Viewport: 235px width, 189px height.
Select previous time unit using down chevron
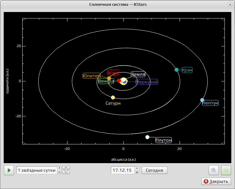pos(66,172)
